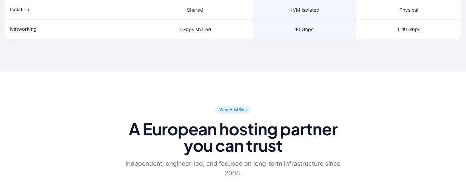The height and width of the screenshot is (188, 466).
Task: Select the "Shared" isolation cell
Action: [195, 10]
